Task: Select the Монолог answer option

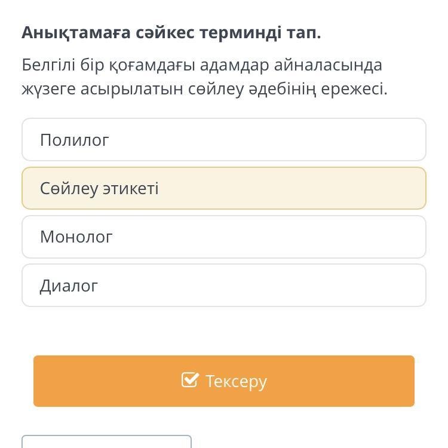Action: point(224,237)
